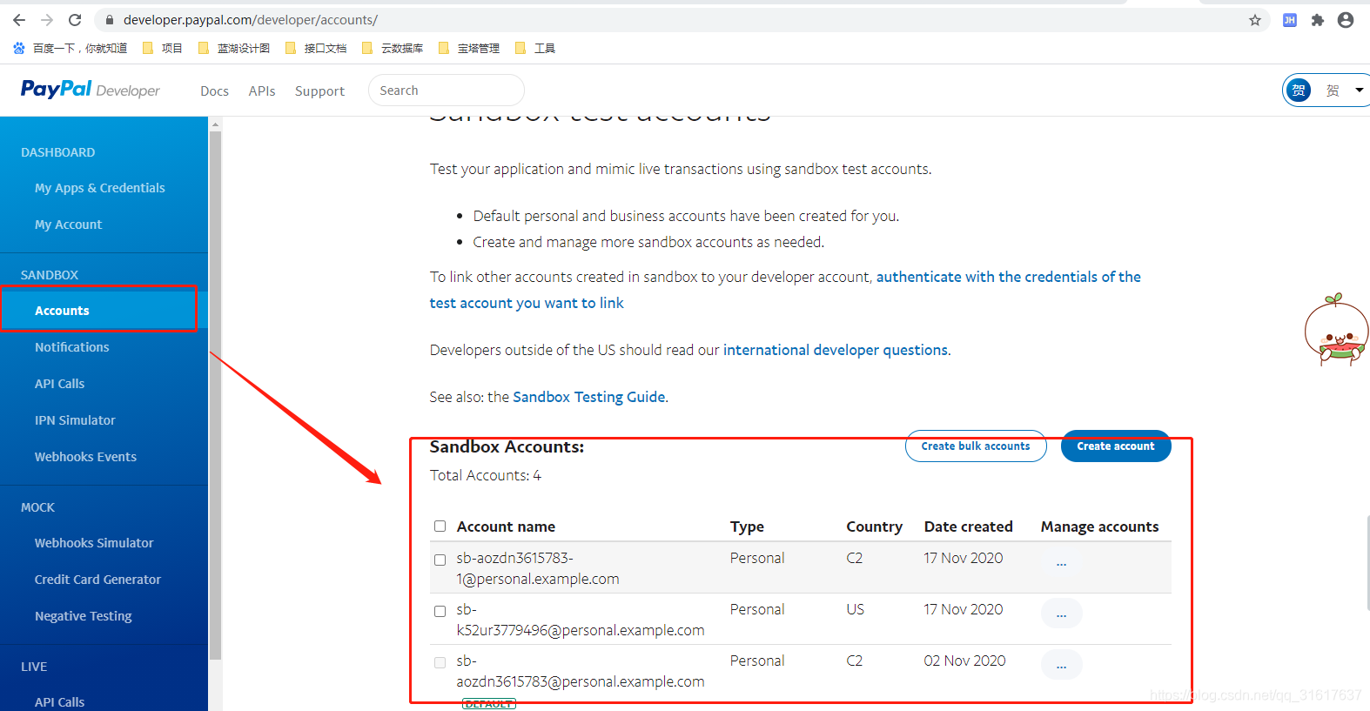Open manage menu for 02 Nov 2020 account
Viewport: 1370px width, 711px height.
[x=1061, y=665]
